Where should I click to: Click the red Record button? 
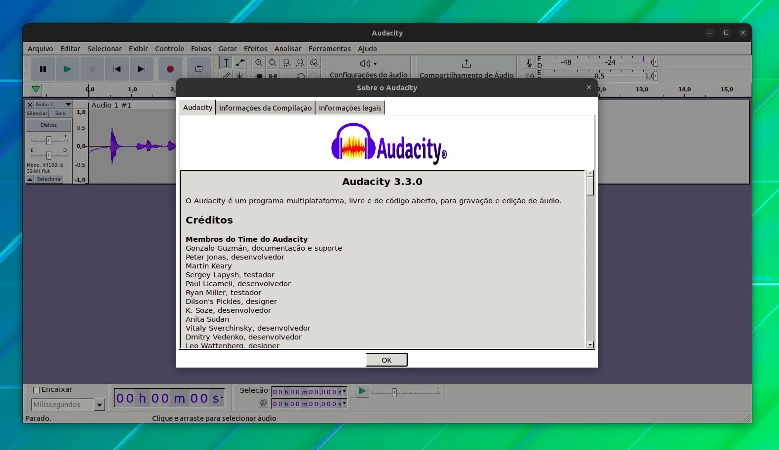coord(170,69)
